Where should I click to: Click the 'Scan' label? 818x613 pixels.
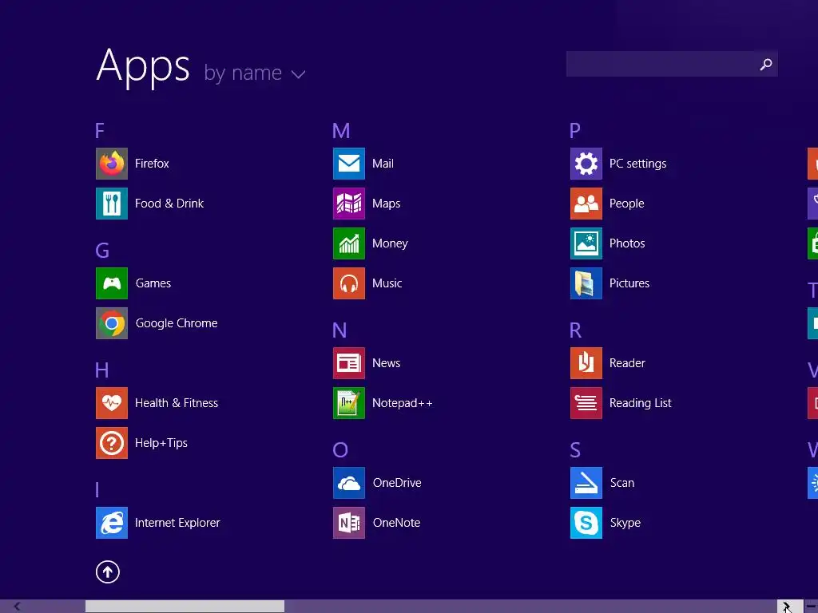pyautogui.click(x=622, y=483)
